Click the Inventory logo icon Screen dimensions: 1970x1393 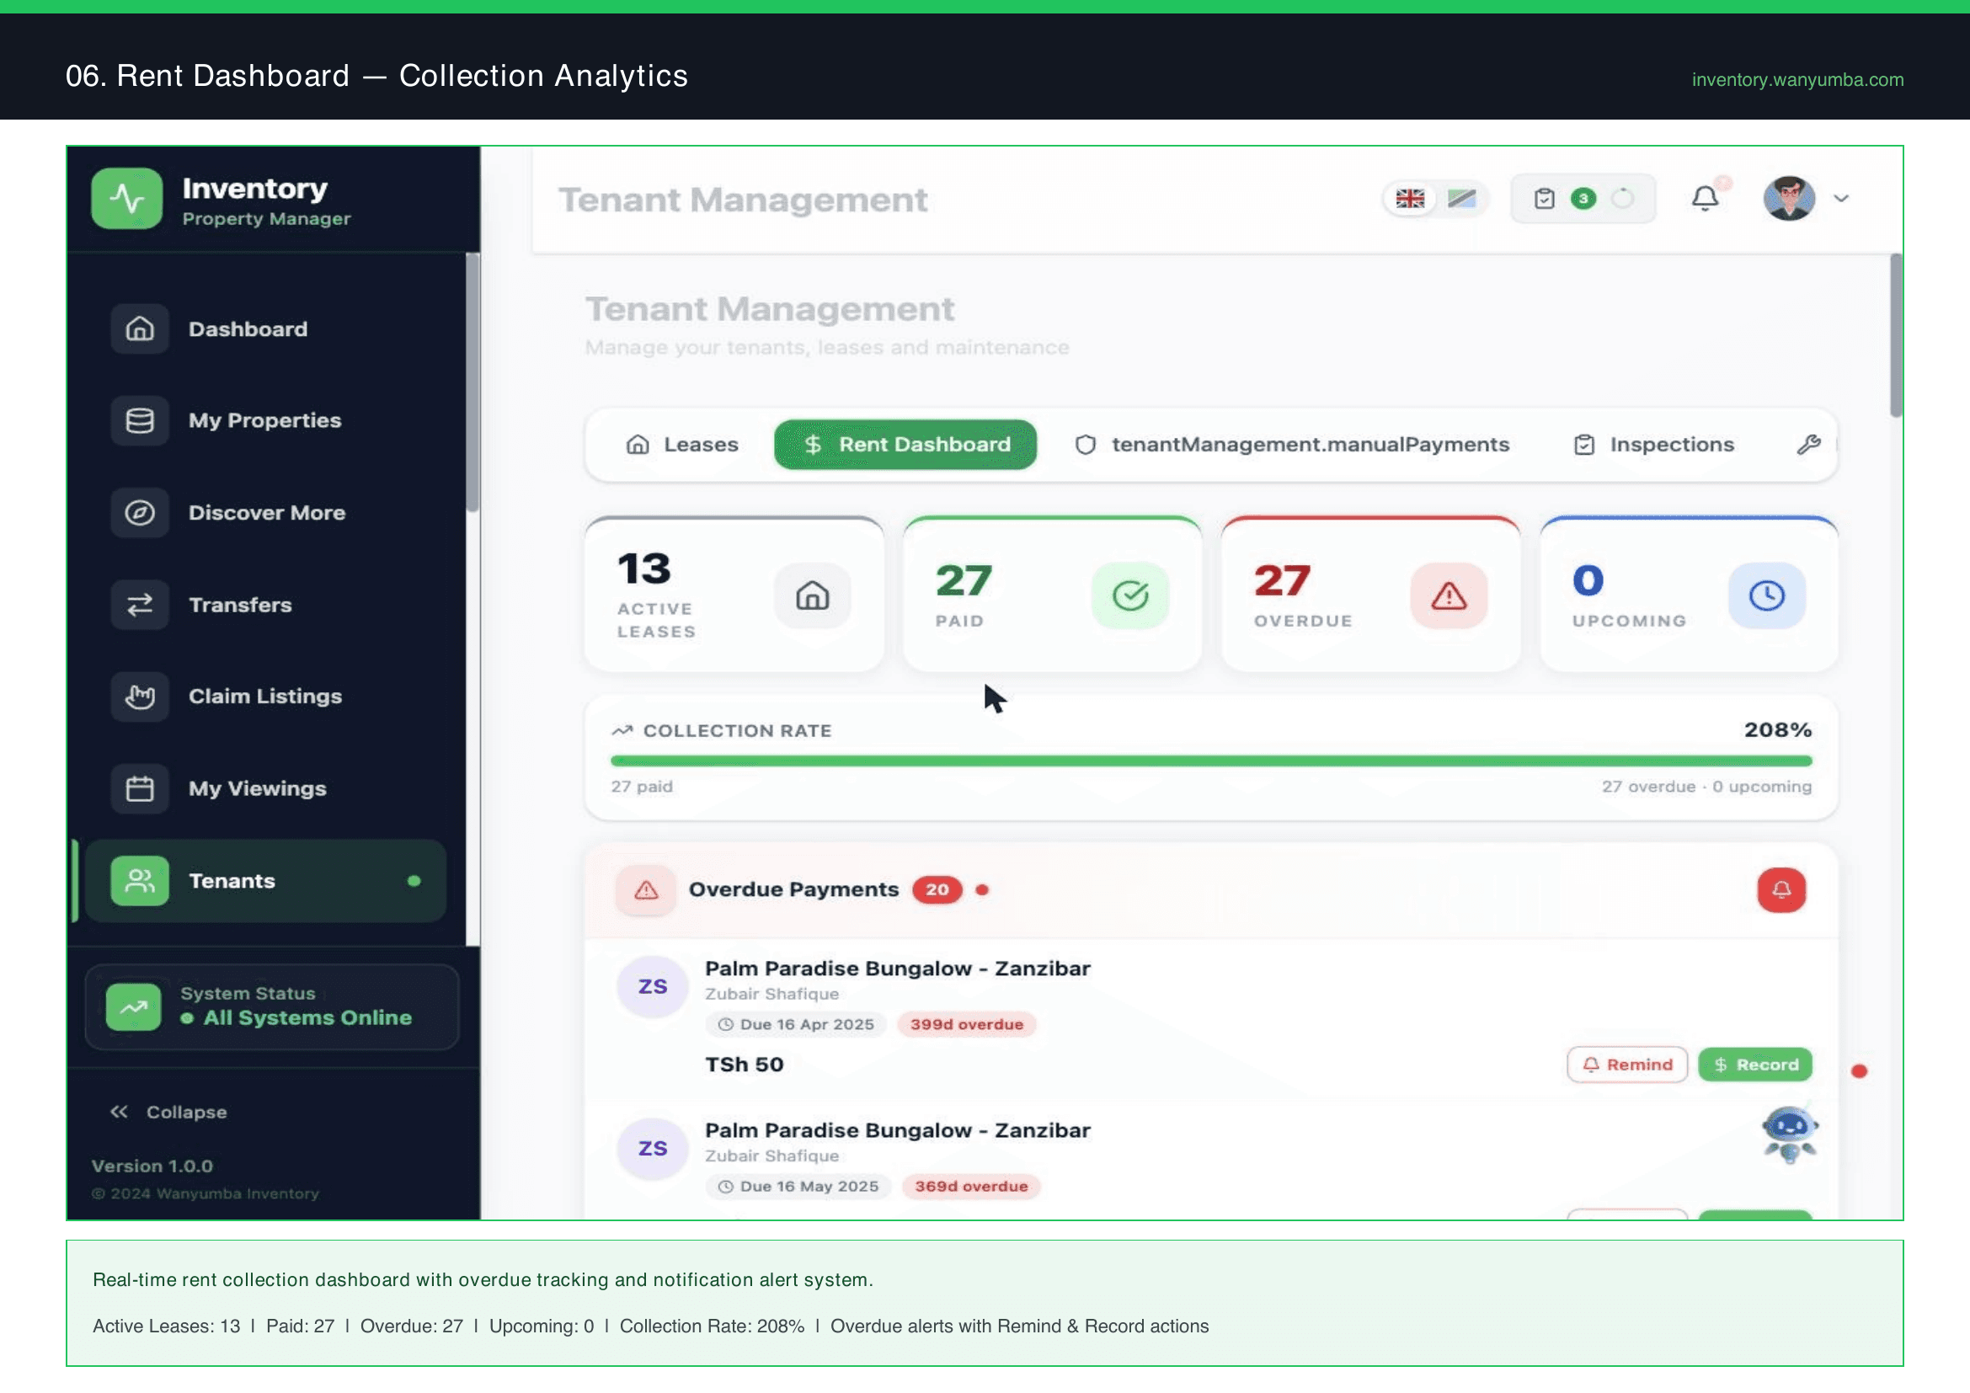click(127, 199)
